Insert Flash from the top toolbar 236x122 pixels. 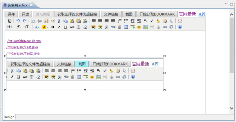point(107,27)
